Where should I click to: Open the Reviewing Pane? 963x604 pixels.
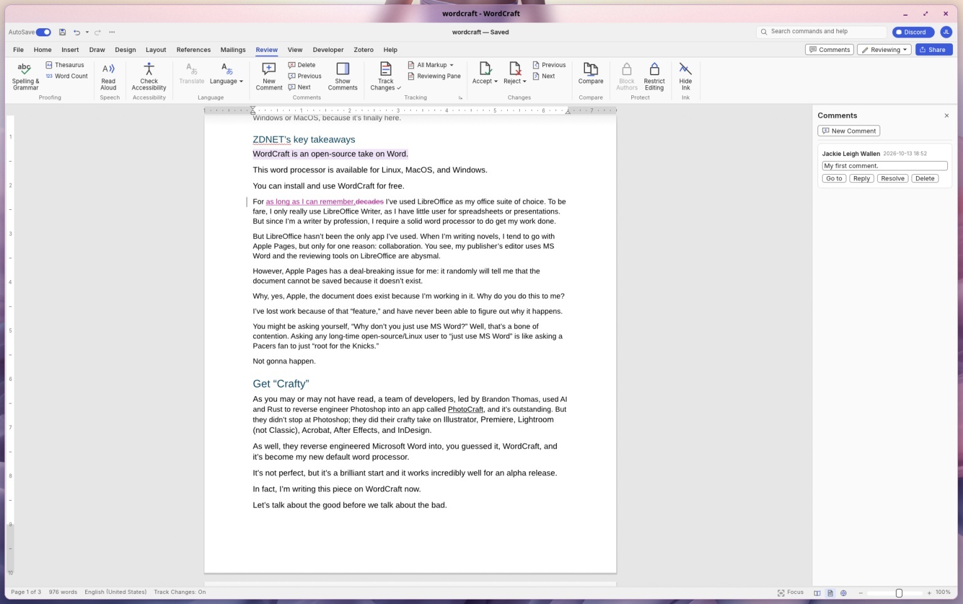click(434, 76)
